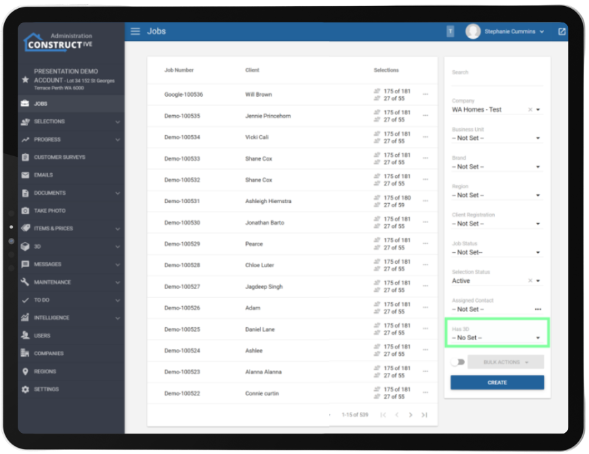Screen dimensions: 589x454
Task: Click the Create button
Action: pyautogui.click(x=497, y=382)
